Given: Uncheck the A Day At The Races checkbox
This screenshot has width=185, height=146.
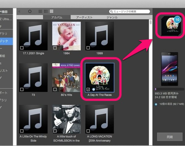Looking at the screenshot, I should click(x=88, y=89).
